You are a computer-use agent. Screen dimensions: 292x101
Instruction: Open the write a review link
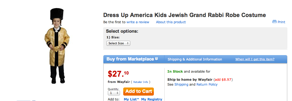pos(138,22)
